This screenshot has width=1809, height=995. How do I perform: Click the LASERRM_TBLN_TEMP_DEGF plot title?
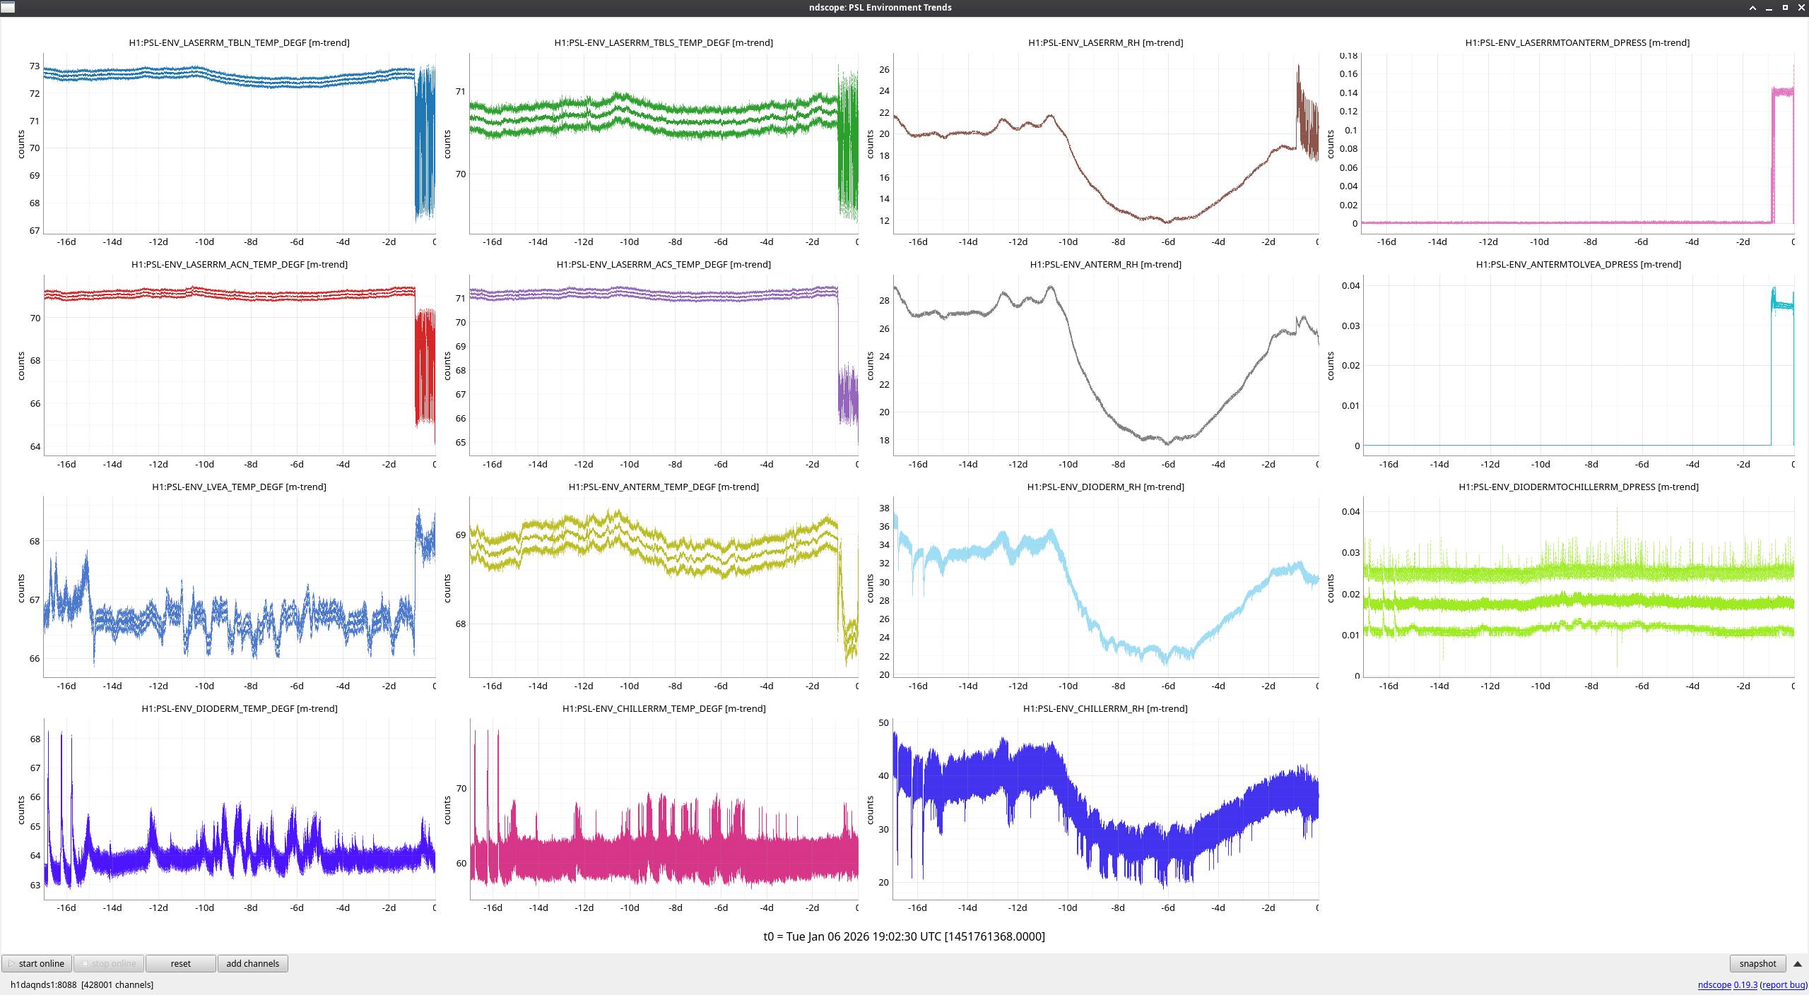(239, 42)
